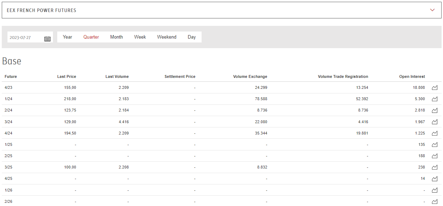Open chart for the 4/24 future

434,133
